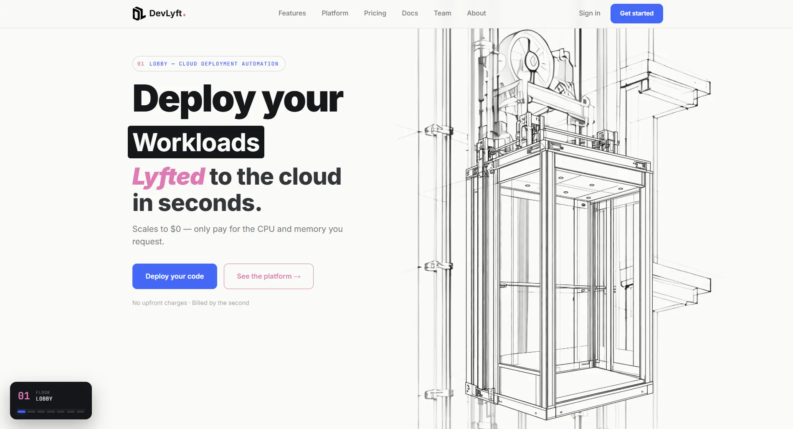Click the Deploy your code button

tap(175, 276)
